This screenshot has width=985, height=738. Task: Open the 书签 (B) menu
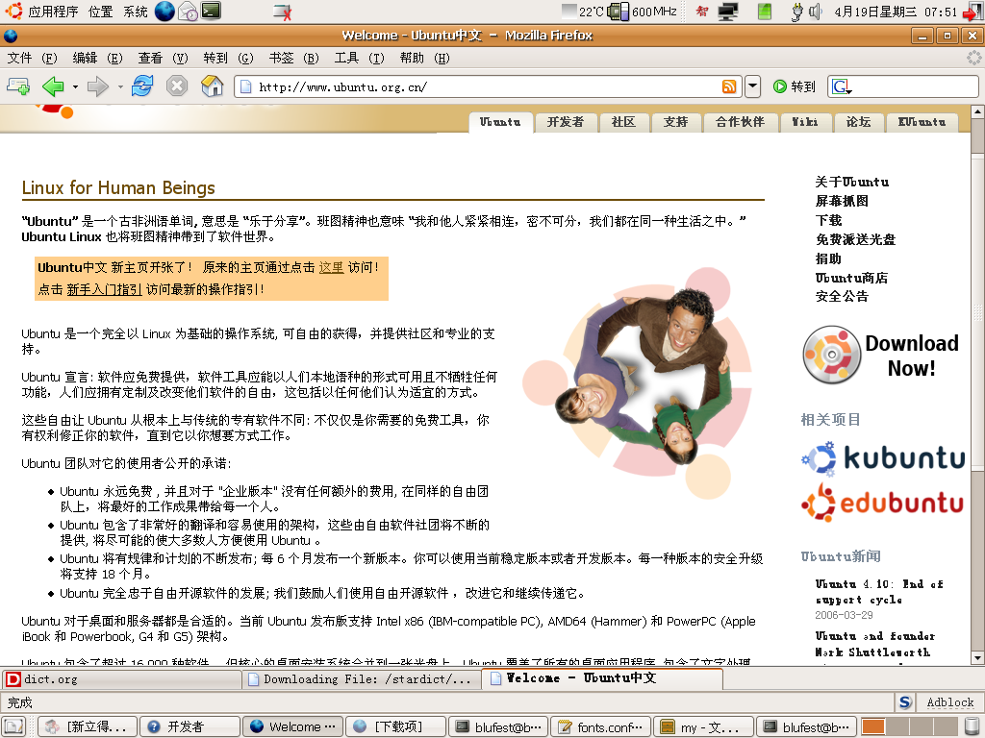pyautogui.click(x=294, y=59)
